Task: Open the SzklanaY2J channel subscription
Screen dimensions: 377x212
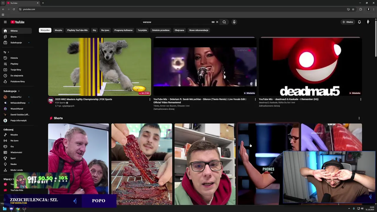Action: click(17, 97)
